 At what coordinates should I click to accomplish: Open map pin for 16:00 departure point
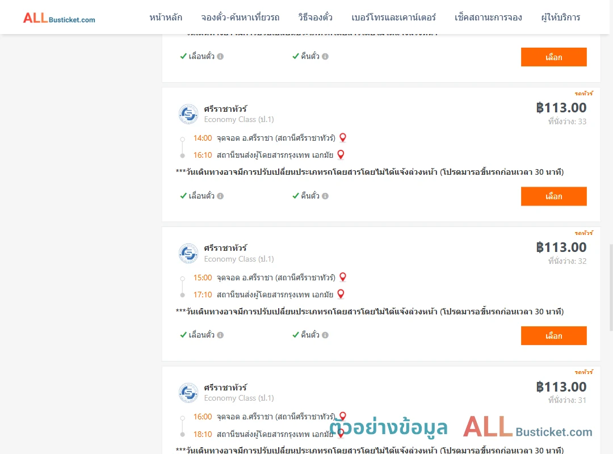[343, 415]
